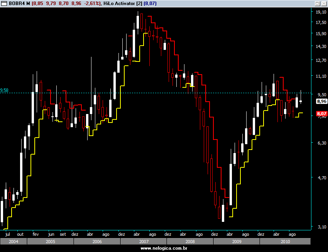Screen dimensions: 328x252
Task: Click the red 8,07 HiLo value tag
Action: 321,114
